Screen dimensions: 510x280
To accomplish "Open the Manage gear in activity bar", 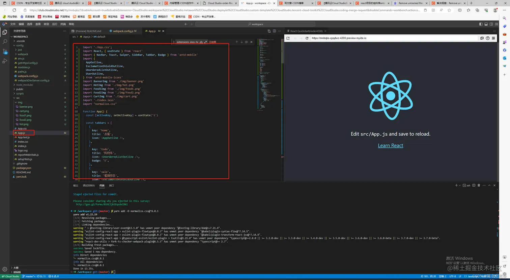I will (5, 269).
